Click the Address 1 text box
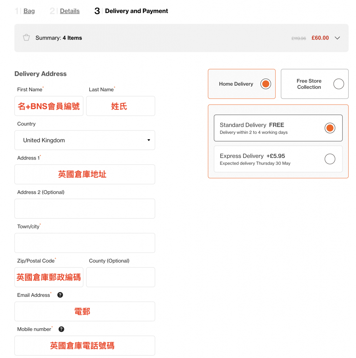The image size is (356, 358). point(85,174)
